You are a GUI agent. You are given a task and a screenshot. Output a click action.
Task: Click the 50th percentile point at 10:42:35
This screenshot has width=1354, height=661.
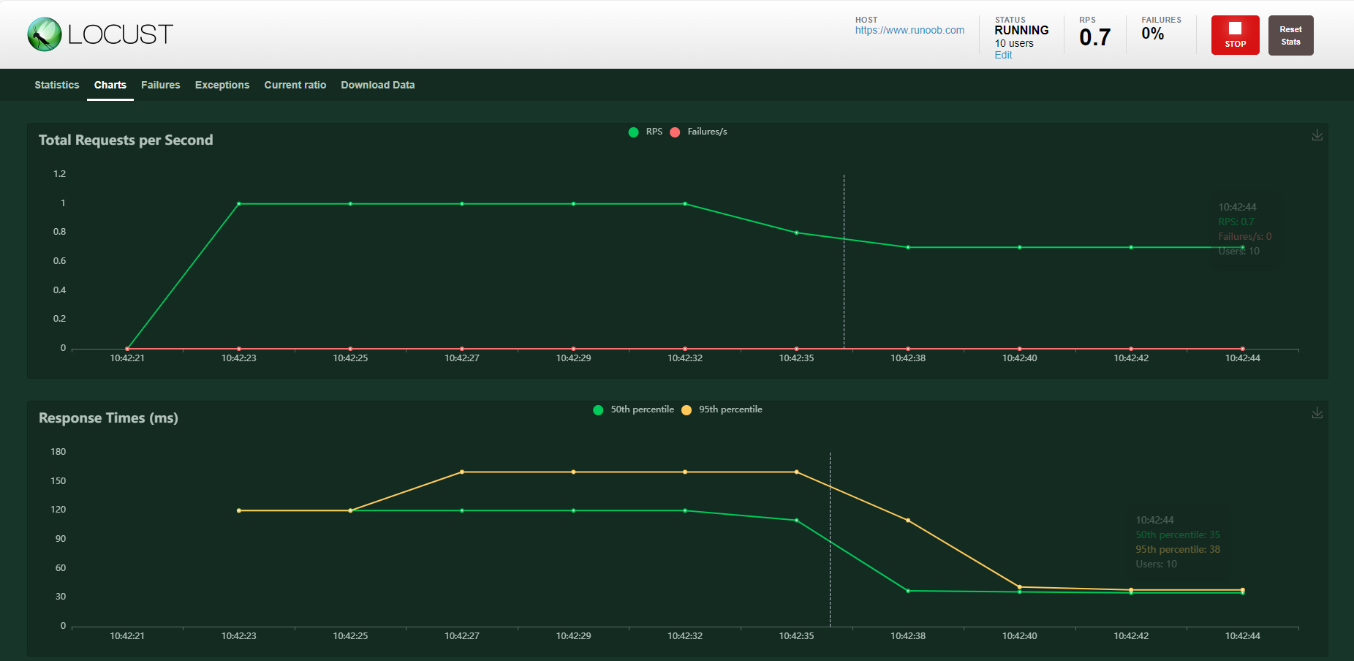coord(797,521)
